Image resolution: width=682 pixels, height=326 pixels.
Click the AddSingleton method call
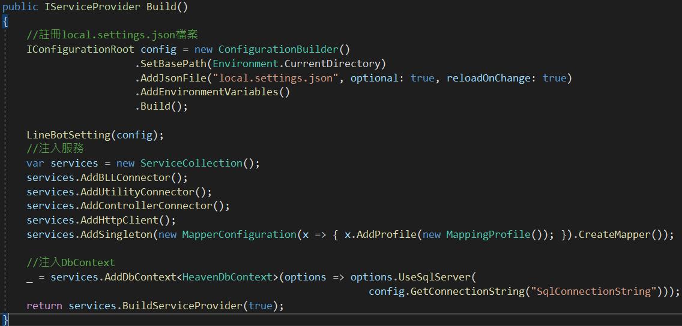(116, 234)
